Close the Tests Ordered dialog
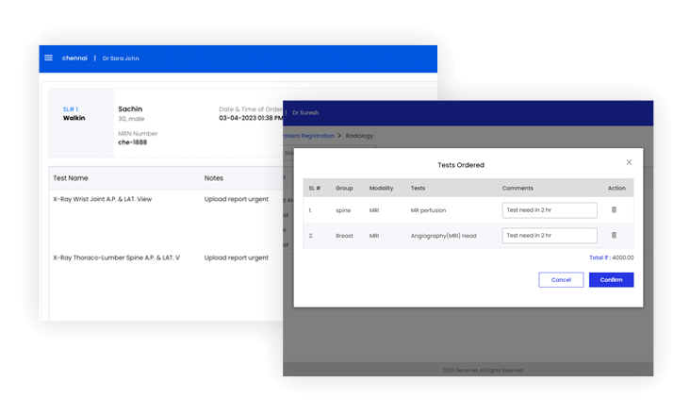Viewport: 690px width, 415px height. coord(629,162)
